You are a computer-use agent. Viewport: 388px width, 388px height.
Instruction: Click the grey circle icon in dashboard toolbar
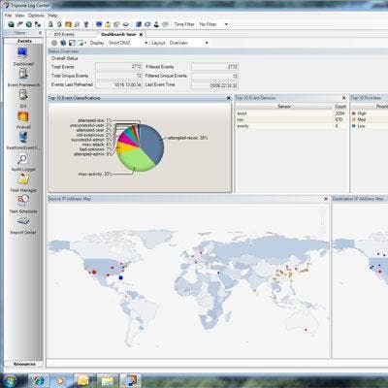point(54,43)
